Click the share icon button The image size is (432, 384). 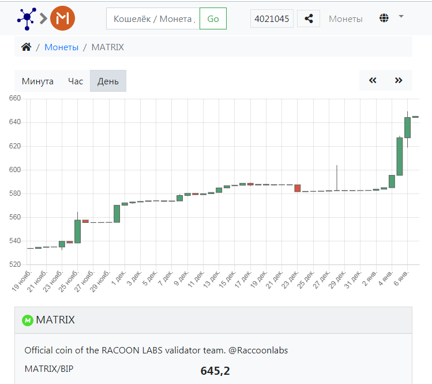click(309, 18)
